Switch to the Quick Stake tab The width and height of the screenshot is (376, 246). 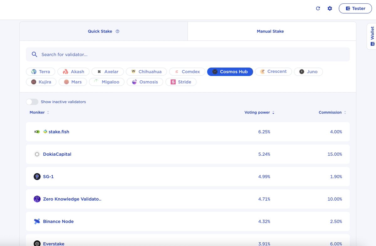103,31
